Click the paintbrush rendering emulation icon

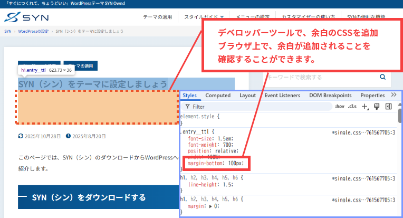pyautogui.click(x=377, y=107)
